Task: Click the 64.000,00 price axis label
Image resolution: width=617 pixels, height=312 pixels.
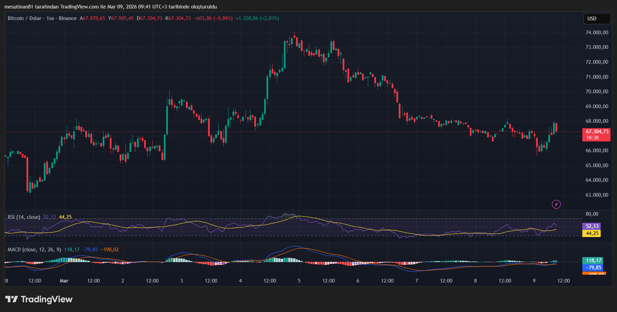Action: [x=597, y=180]
